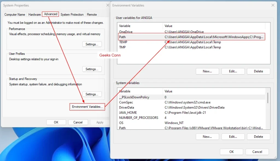Switch to the Hardware tab
Image resolution: width=280 pixels, height=161 pixels.
coord(34,14)
